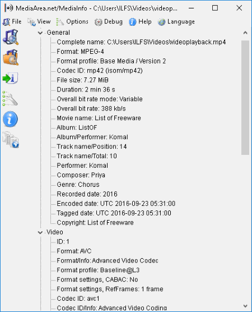This screenshot has height=312, width=252.
Task: Click the Language globe icon
Action: point(161,22)
